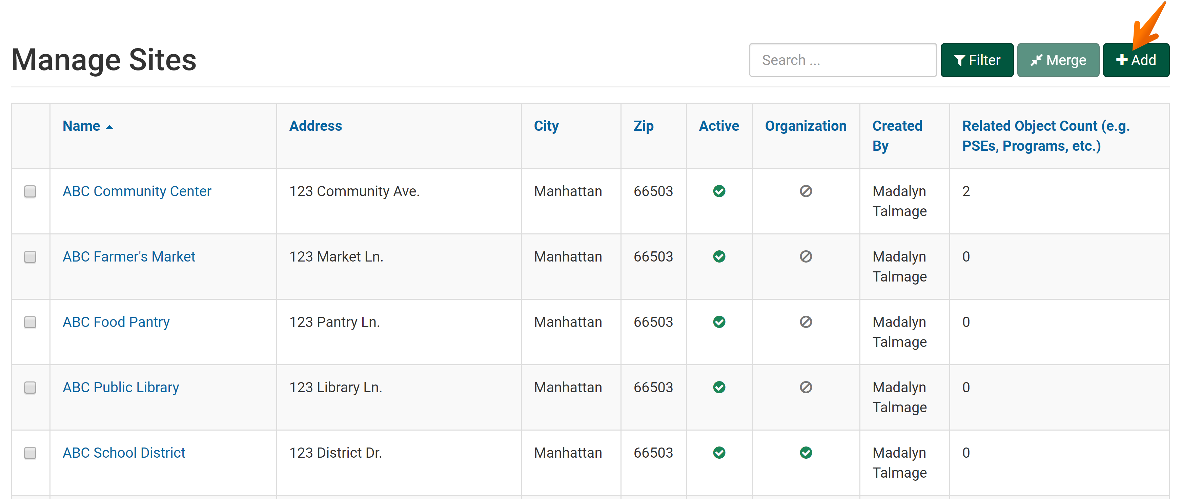The height and width of the screenshot is (499, 1181).
Task: Click the Active checkmark for ABC Community Center
Action: (719, 191)
